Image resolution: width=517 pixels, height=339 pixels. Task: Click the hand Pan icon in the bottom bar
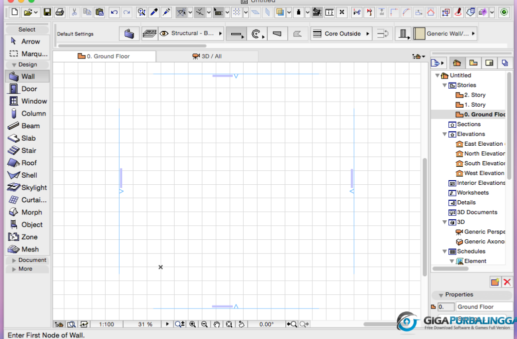tap(216, 324)
